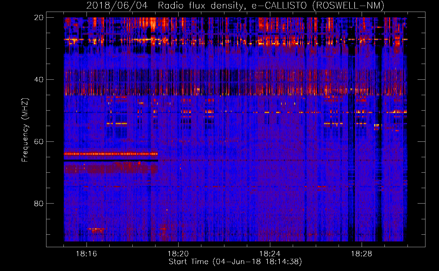Click the 80 frequency tick label
The width and height of the screenshot is (439, 271).
(39, 204)
